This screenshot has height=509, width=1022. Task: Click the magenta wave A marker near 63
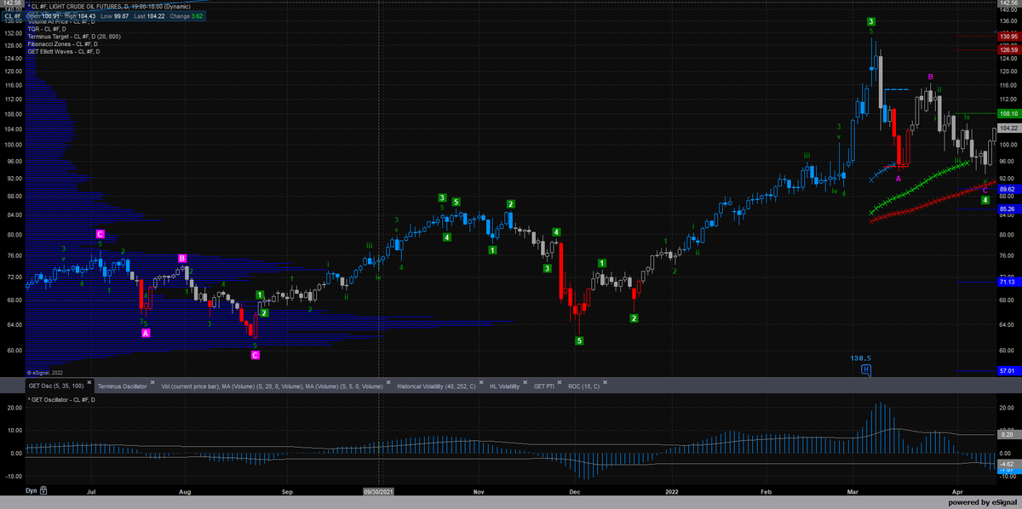pos(146,333)
